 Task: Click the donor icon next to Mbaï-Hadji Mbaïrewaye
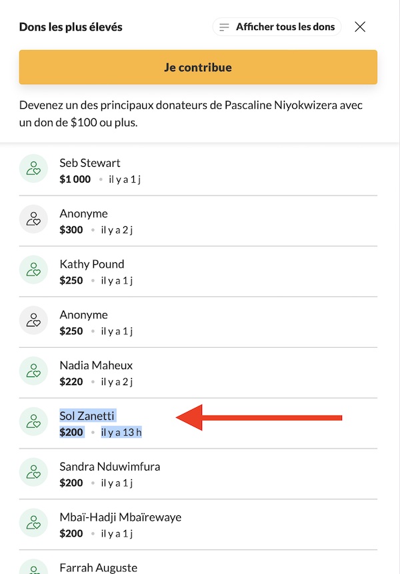[33, 523]
